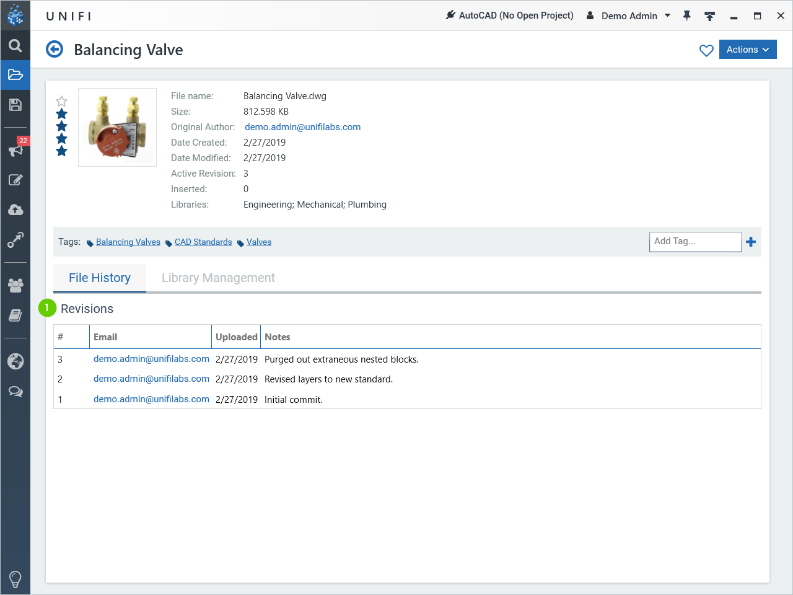Click the email link in revision 2 row
Screen dimensions: 793x595
pos(151,379)
